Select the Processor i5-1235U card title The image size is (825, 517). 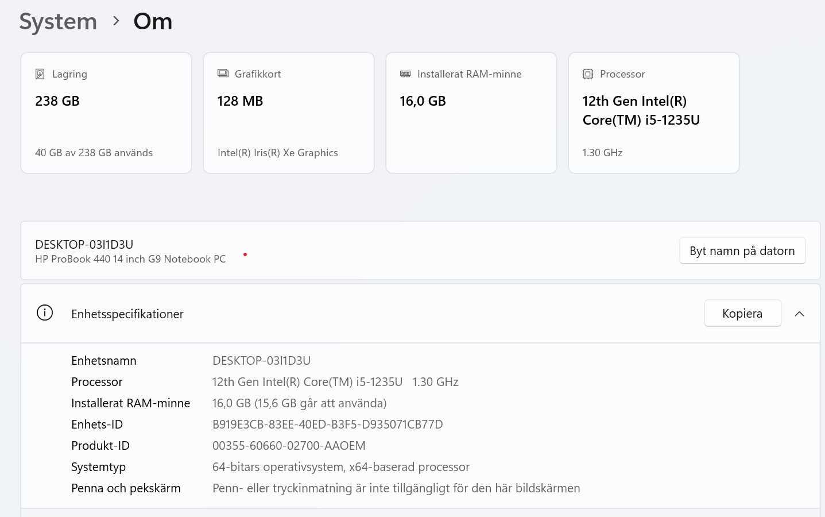[x=641, y=110]
